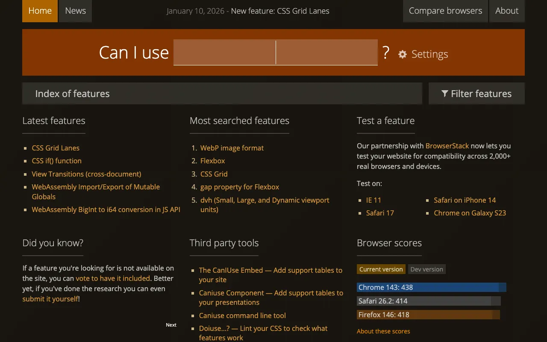The image size is (547, 342).
Task: Open the CSS Grid Lanes feature
Action: tap(56, 147)
